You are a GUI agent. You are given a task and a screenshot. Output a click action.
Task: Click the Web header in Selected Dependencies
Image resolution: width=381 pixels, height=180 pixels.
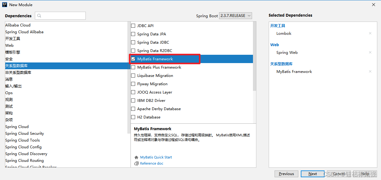coord(275,45)
